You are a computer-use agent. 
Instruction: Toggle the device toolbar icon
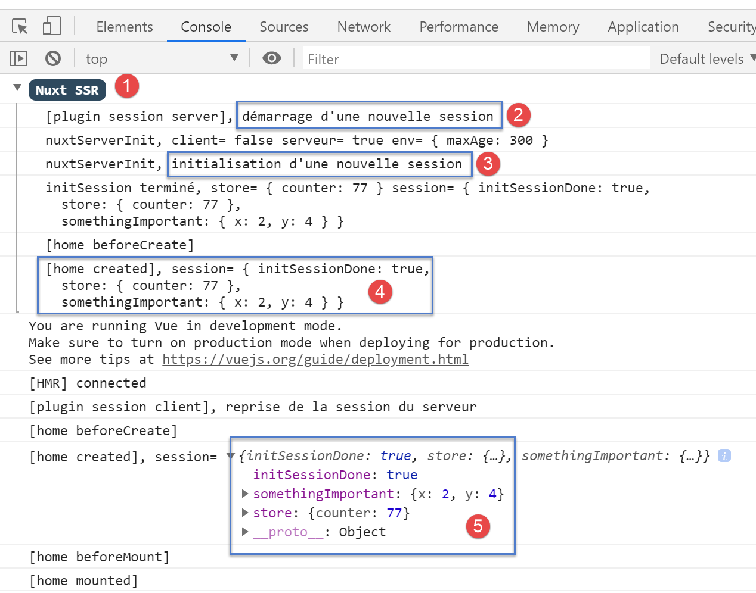click(52, 26)
